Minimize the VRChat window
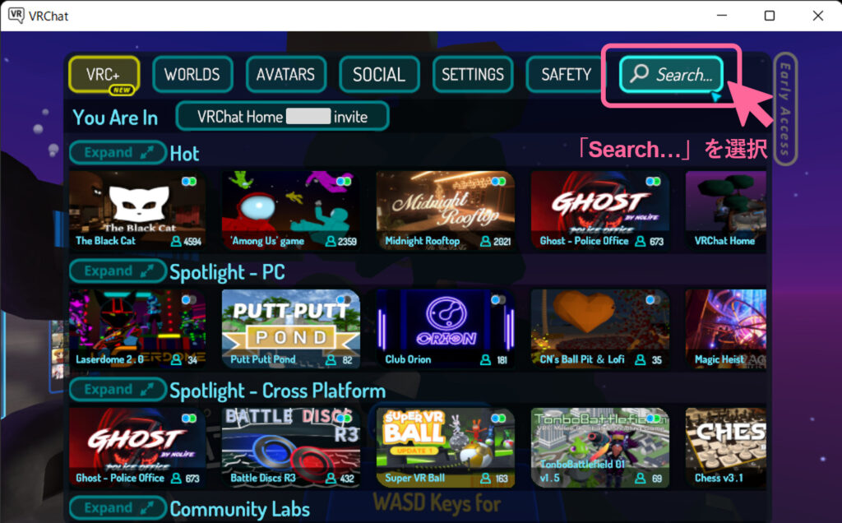Screen dimensions: 842x523 722,15
